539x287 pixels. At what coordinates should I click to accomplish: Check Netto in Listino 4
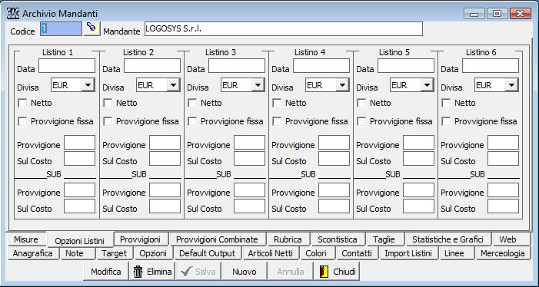[x=277, y=103]
